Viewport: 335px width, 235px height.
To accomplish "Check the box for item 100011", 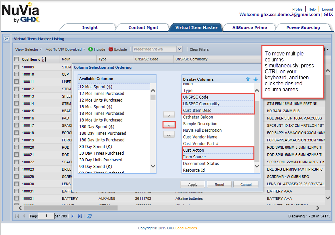I will point(16,81).
